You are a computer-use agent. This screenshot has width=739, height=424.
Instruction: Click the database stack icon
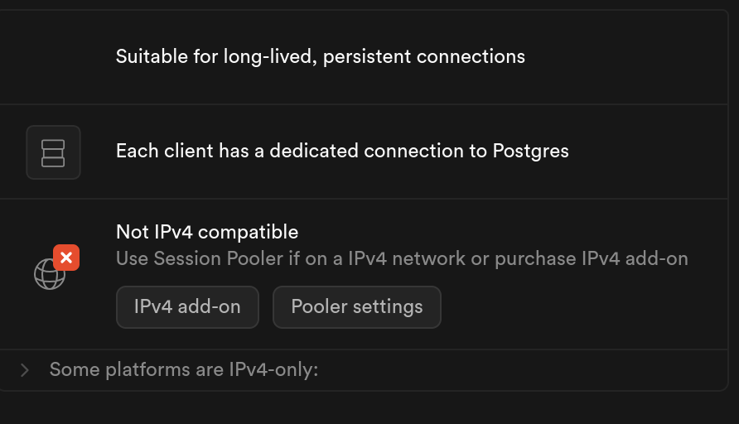pos(53,152)
